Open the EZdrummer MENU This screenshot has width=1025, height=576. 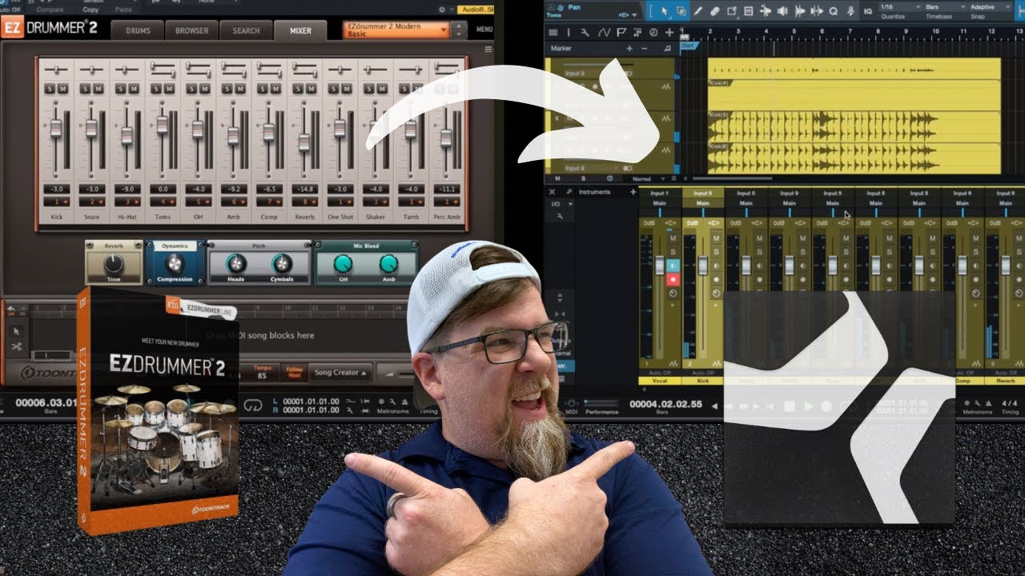(484, 30)
